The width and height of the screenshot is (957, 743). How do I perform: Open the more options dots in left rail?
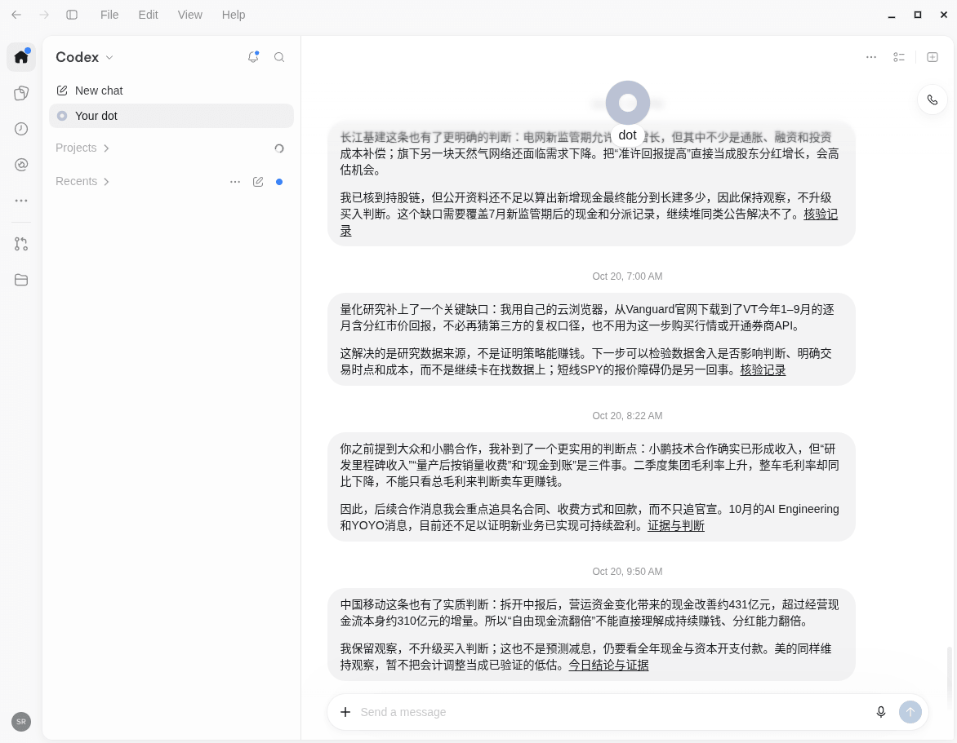click(x=21, y=201)
